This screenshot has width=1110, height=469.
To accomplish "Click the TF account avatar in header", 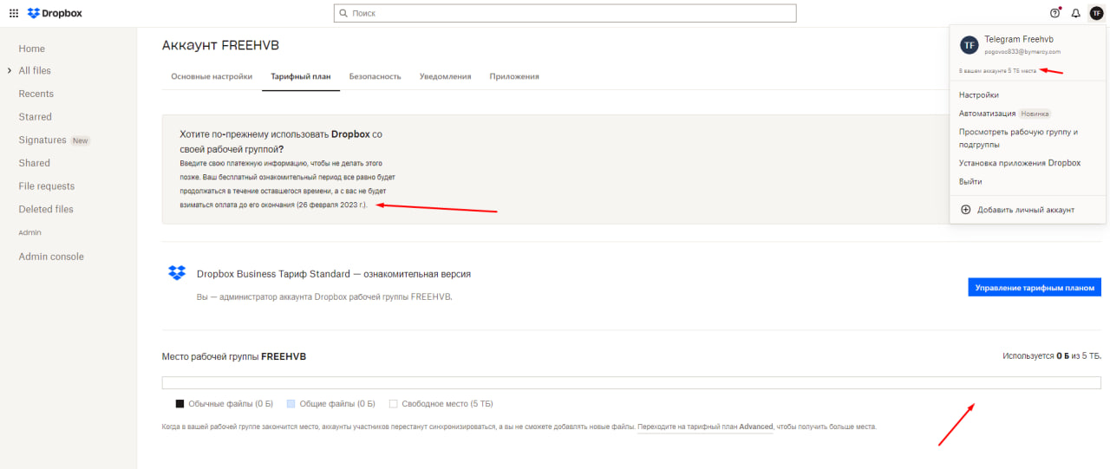I will tap(1096, 13).
